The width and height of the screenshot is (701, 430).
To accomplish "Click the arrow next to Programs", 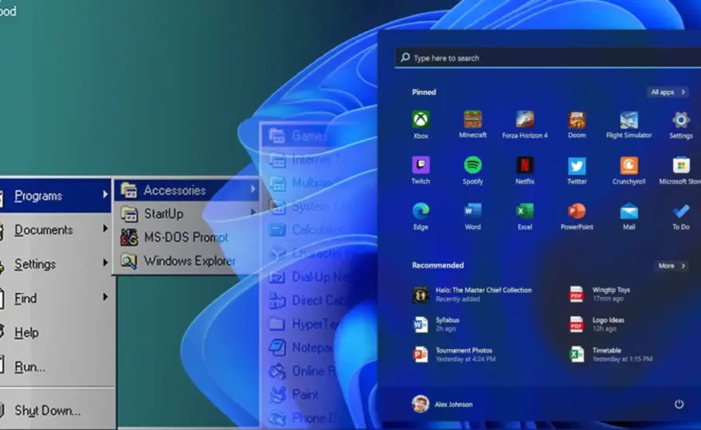I will coord(105,194).
